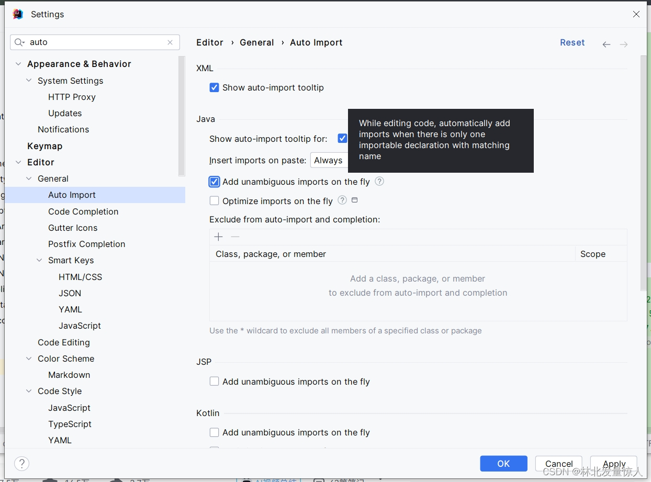Open Postfix Completion settings

pyautogui.click(x=87, y=244)
